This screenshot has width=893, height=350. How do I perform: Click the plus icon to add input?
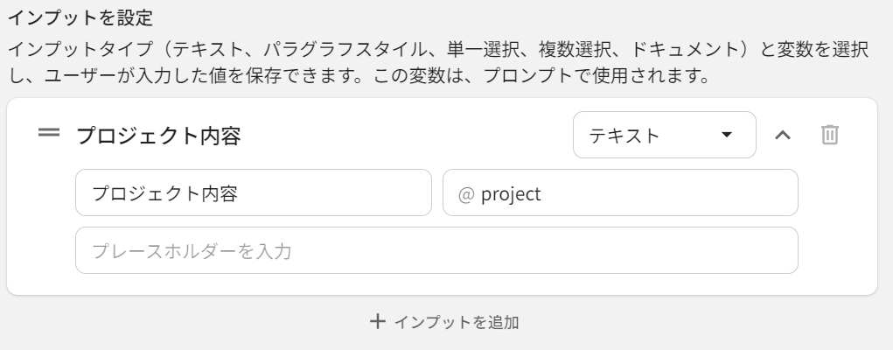pyautogui.click(x=377, y=322)
